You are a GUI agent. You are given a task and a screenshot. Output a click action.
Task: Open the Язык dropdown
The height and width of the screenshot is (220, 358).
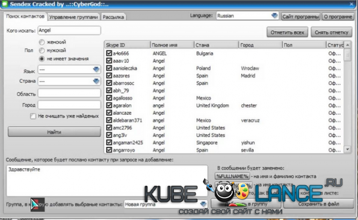coord(69,70)
